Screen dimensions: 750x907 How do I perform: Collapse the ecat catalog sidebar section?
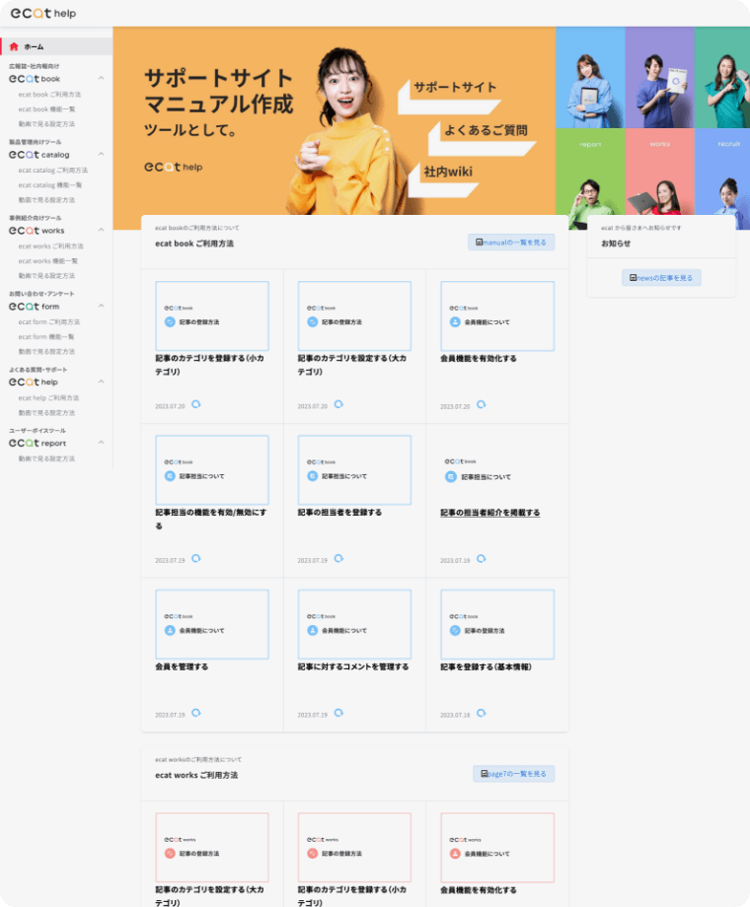[x=102, y=154]
